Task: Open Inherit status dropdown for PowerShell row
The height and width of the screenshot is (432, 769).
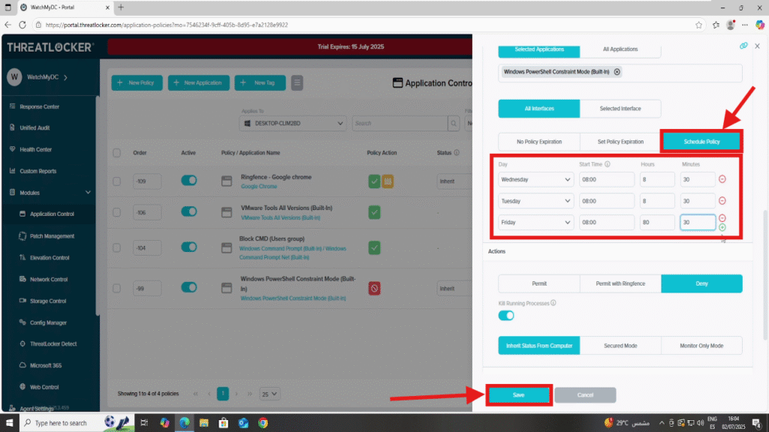Action: 454,289
